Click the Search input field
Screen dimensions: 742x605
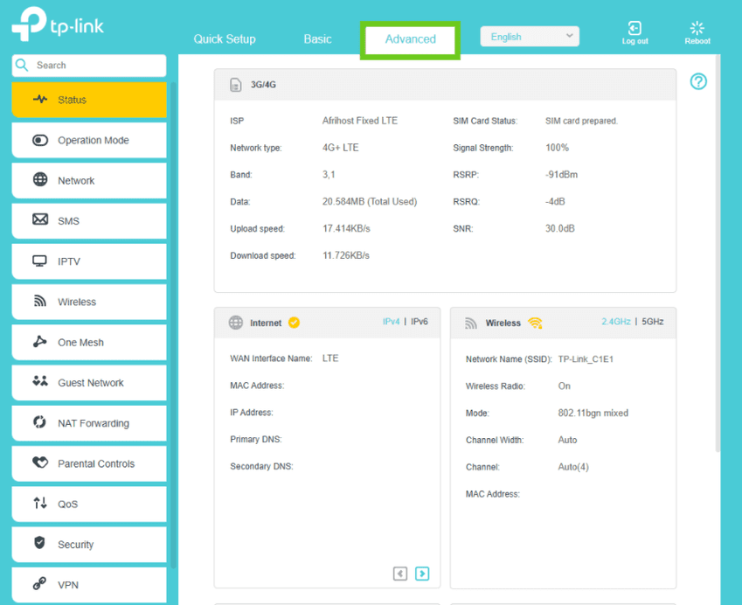[x=96, y=66]
